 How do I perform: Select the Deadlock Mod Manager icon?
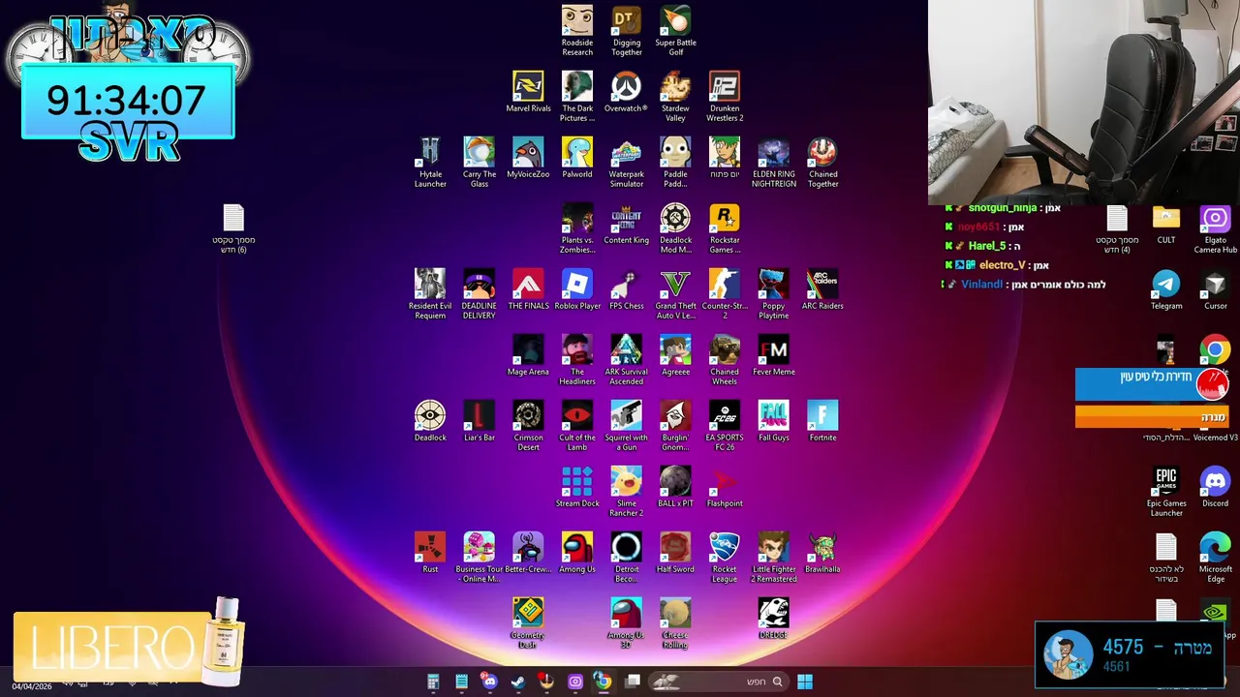[x=675, y=228]
